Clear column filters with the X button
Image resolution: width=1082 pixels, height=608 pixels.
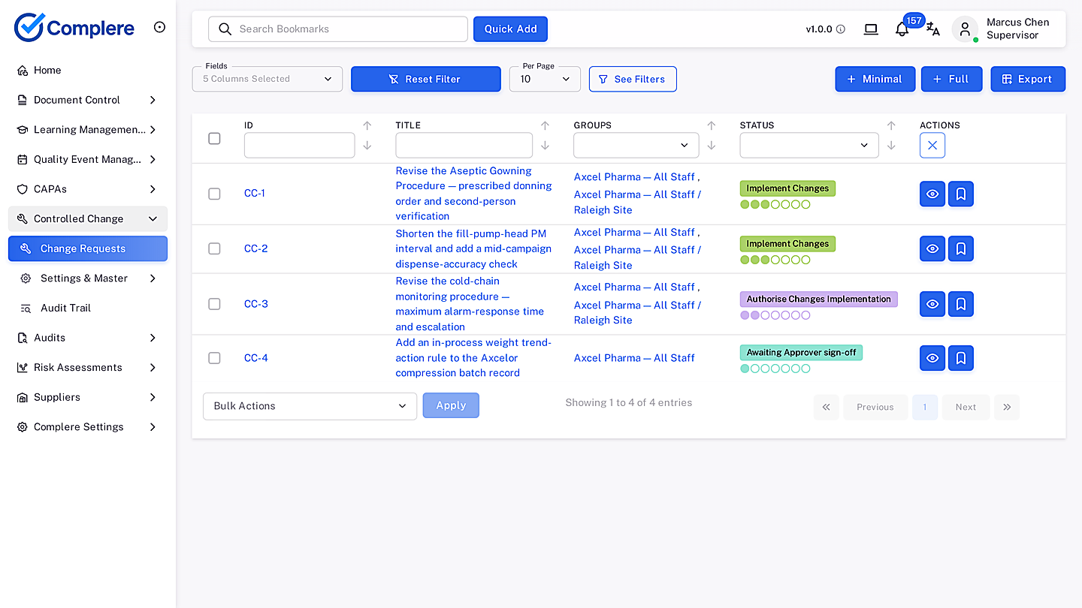[932, 146]
